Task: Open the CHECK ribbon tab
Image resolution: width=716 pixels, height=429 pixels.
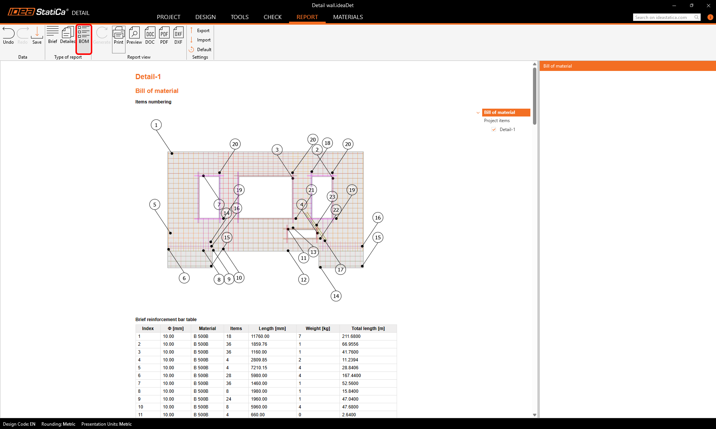Action: point(272,17)
